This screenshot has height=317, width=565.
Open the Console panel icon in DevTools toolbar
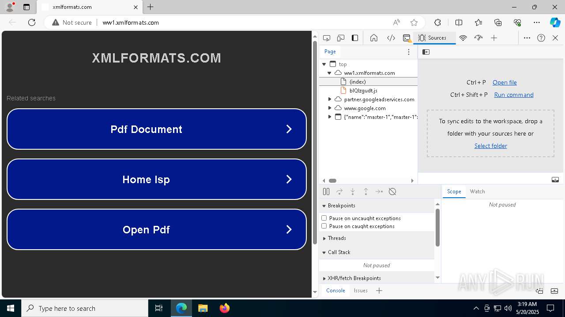(407, 38)
